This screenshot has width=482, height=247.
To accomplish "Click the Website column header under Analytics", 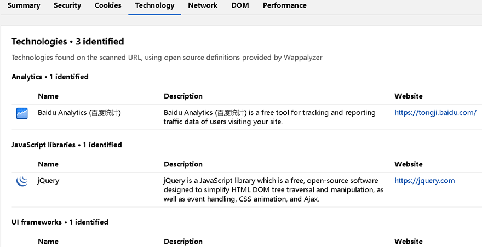I will coord(408,96).
